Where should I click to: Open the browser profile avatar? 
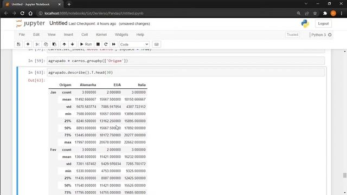point(333,13)
